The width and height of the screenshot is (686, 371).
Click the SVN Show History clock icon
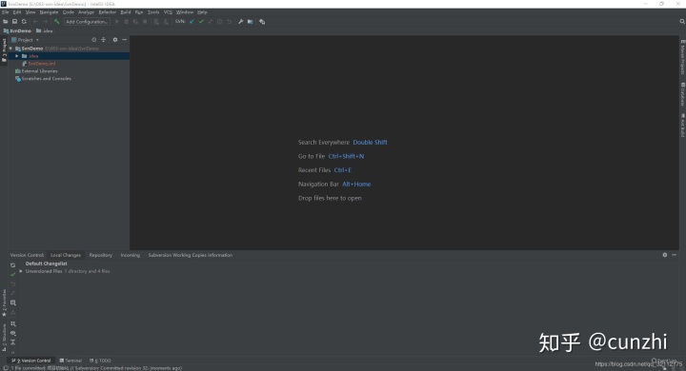point(220,22)
